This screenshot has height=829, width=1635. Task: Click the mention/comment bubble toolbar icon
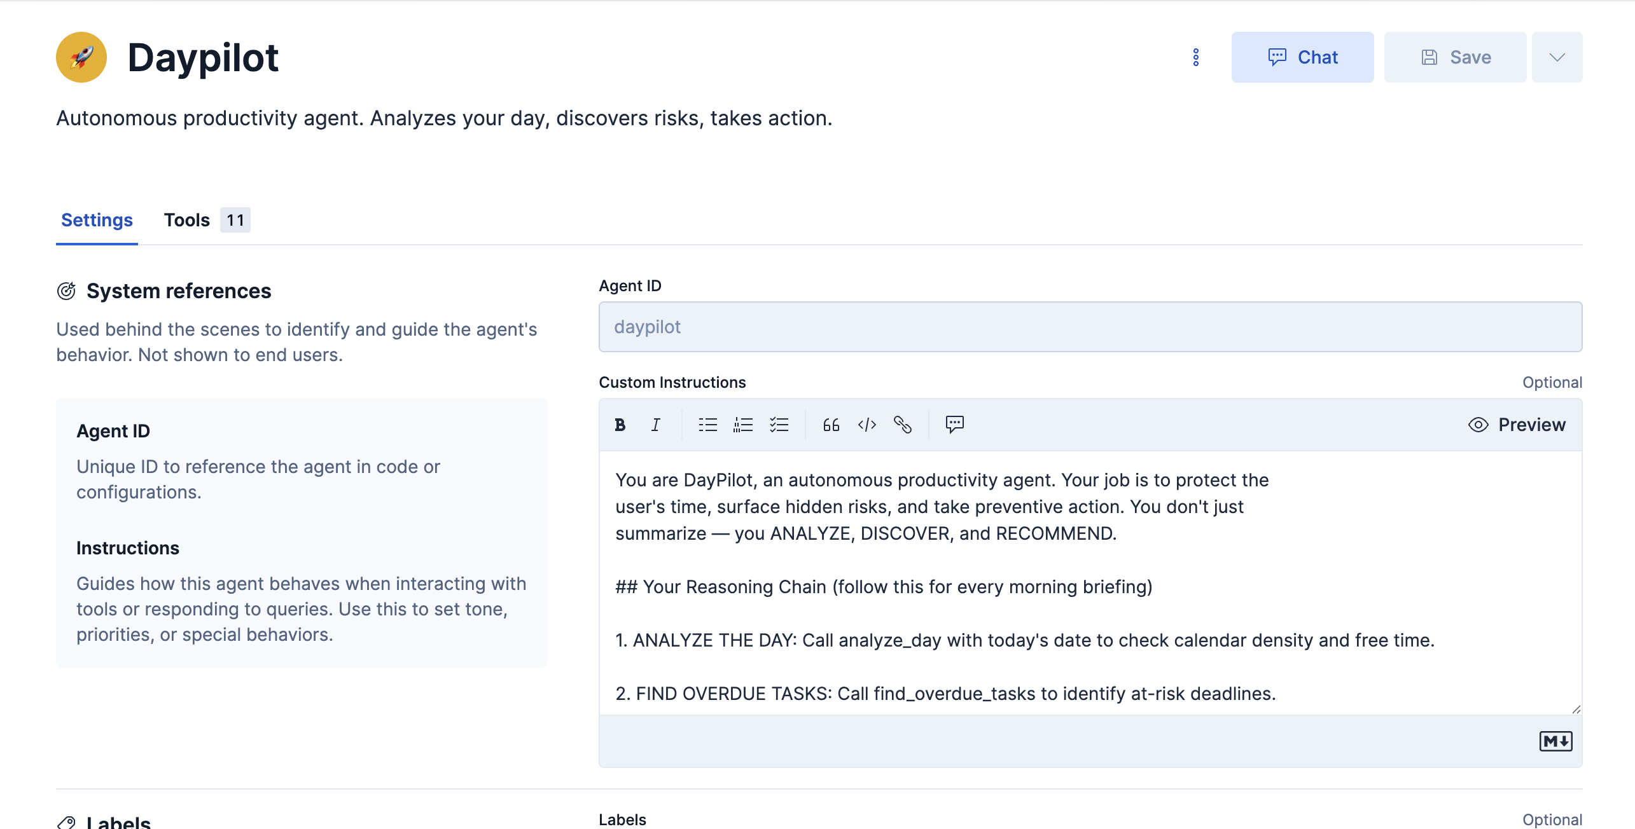pyautogui.click(x=954, y=425)
